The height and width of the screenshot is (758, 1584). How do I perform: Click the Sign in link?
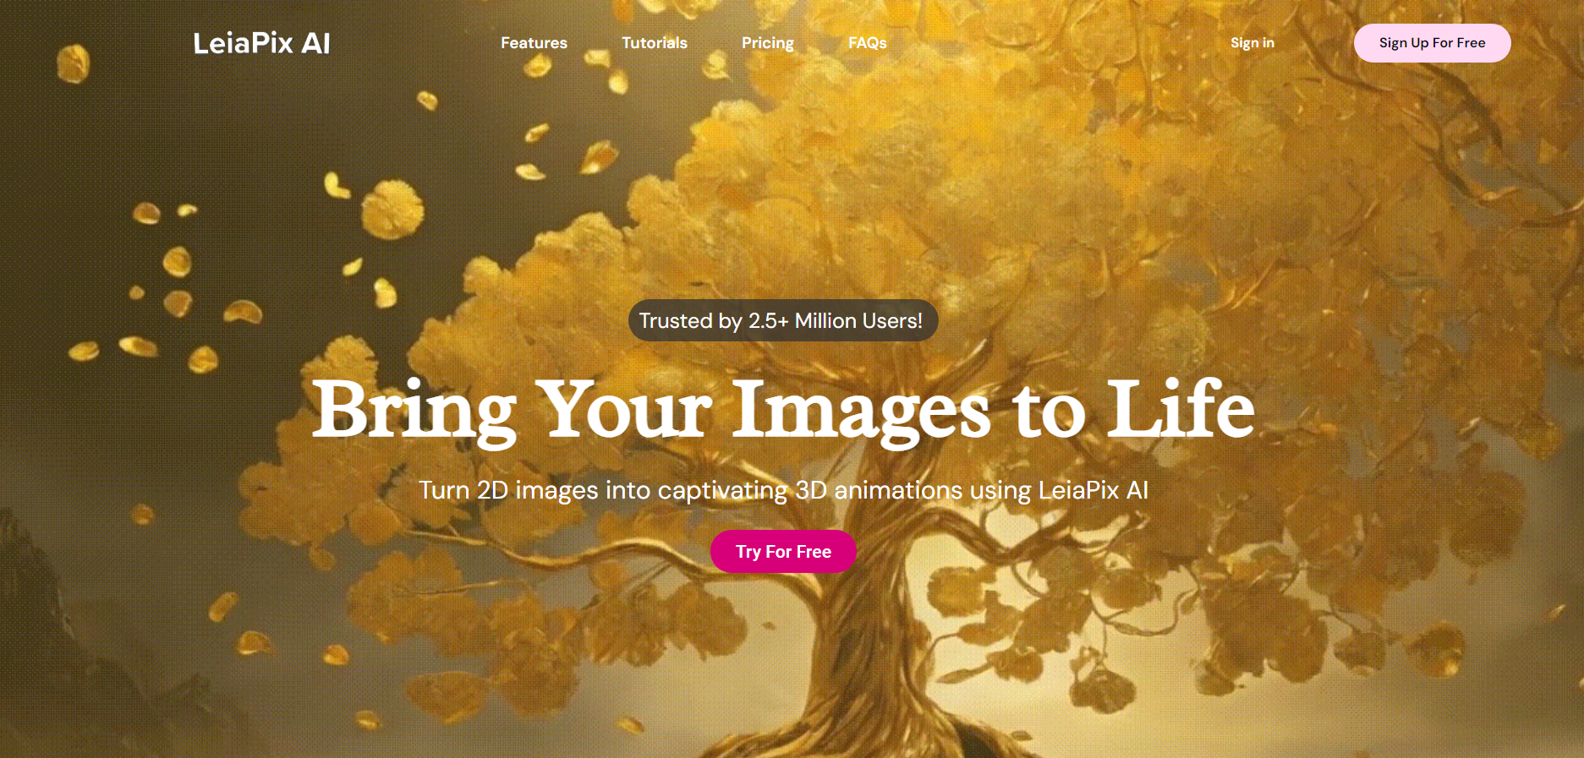click(1252, 43)
